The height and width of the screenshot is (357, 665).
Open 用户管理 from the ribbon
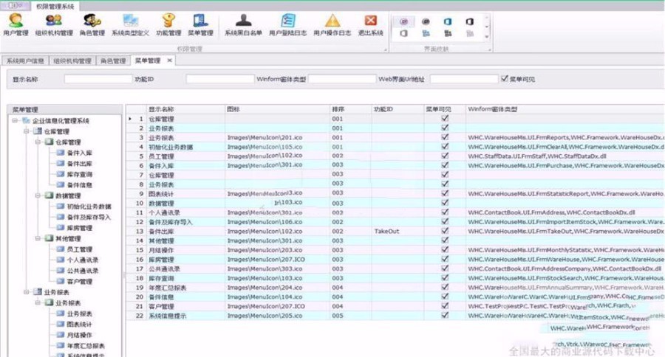click(x=16, y=24)
